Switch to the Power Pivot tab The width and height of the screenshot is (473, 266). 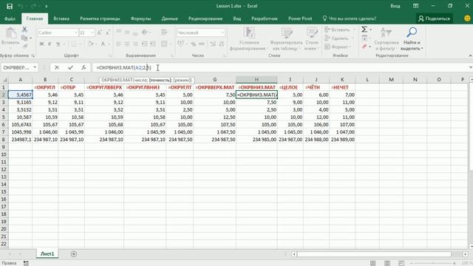pos(300,18)
